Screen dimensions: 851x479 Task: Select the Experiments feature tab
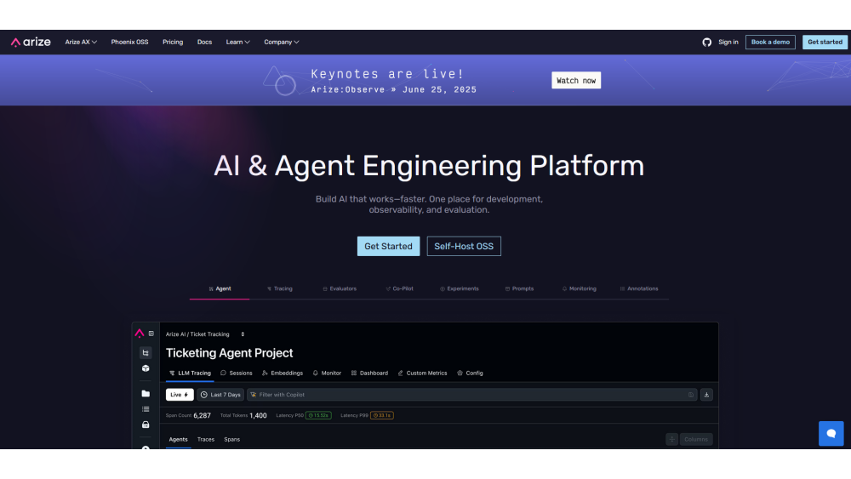click(460, 288)
